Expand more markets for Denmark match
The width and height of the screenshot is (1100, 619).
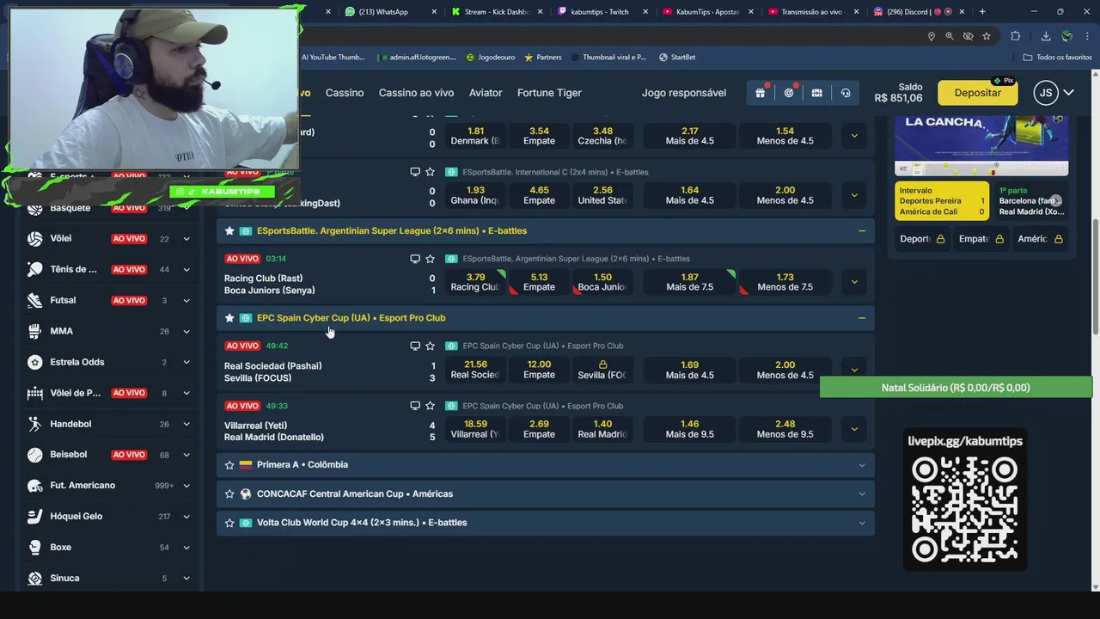(x=854, y=135)
